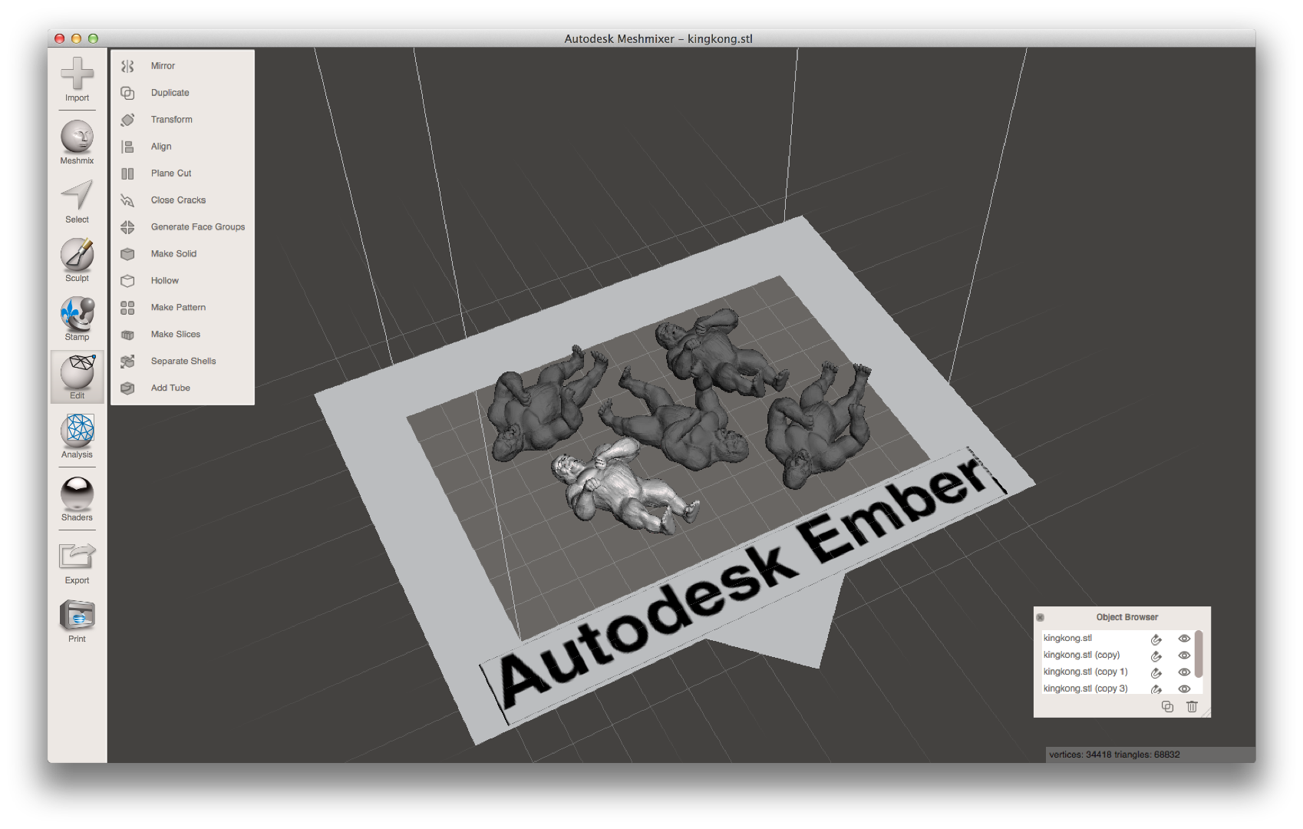Viewport: 1303px width, 829px height.
Task: Click the Mirror icon in Edit menu
Action: pos(127,66)
